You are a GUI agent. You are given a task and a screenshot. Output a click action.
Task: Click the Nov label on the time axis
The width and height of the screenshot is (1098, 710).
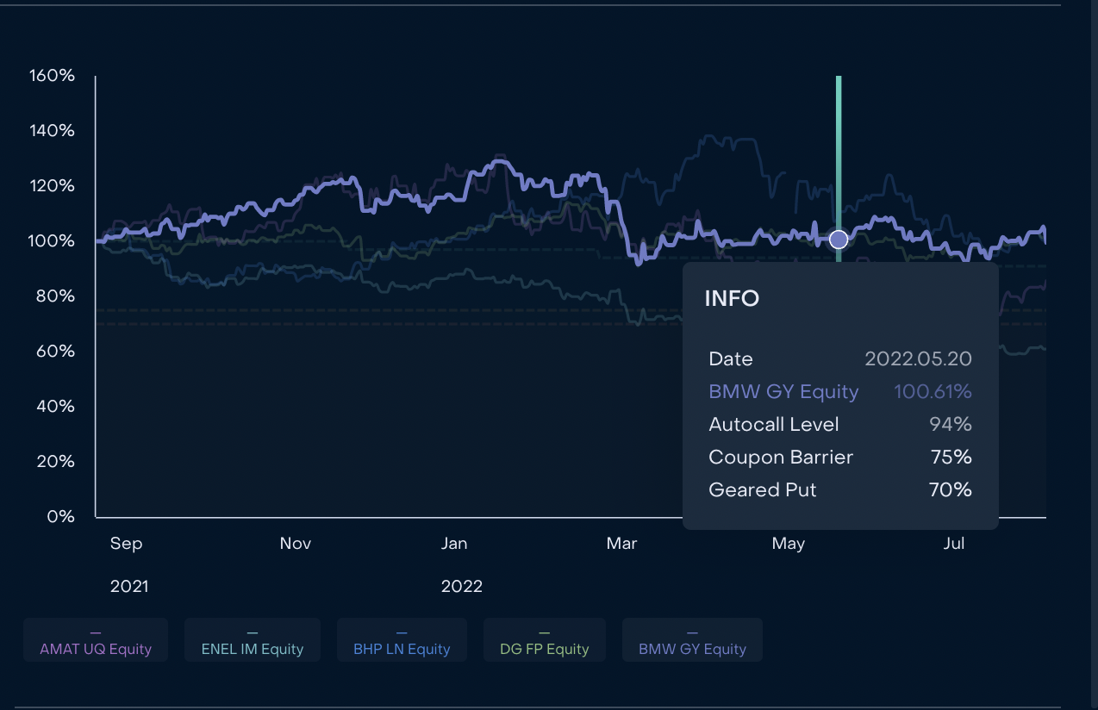[296, 544]
